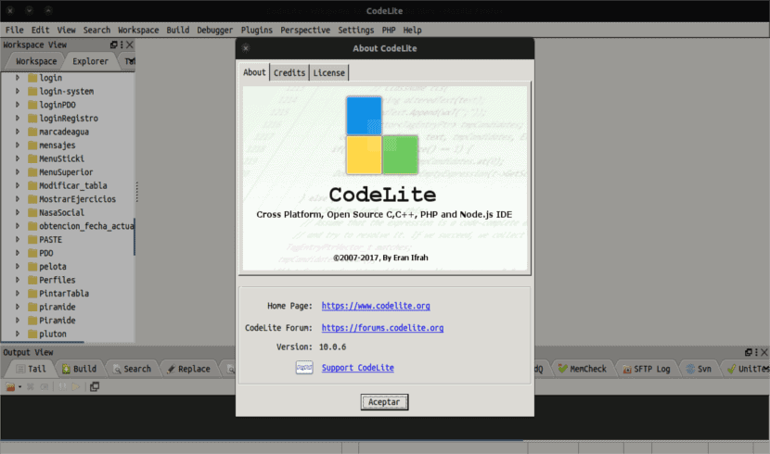Click the pluton folder icon
This screenshot has width=770, height=454.
[32, 334]
